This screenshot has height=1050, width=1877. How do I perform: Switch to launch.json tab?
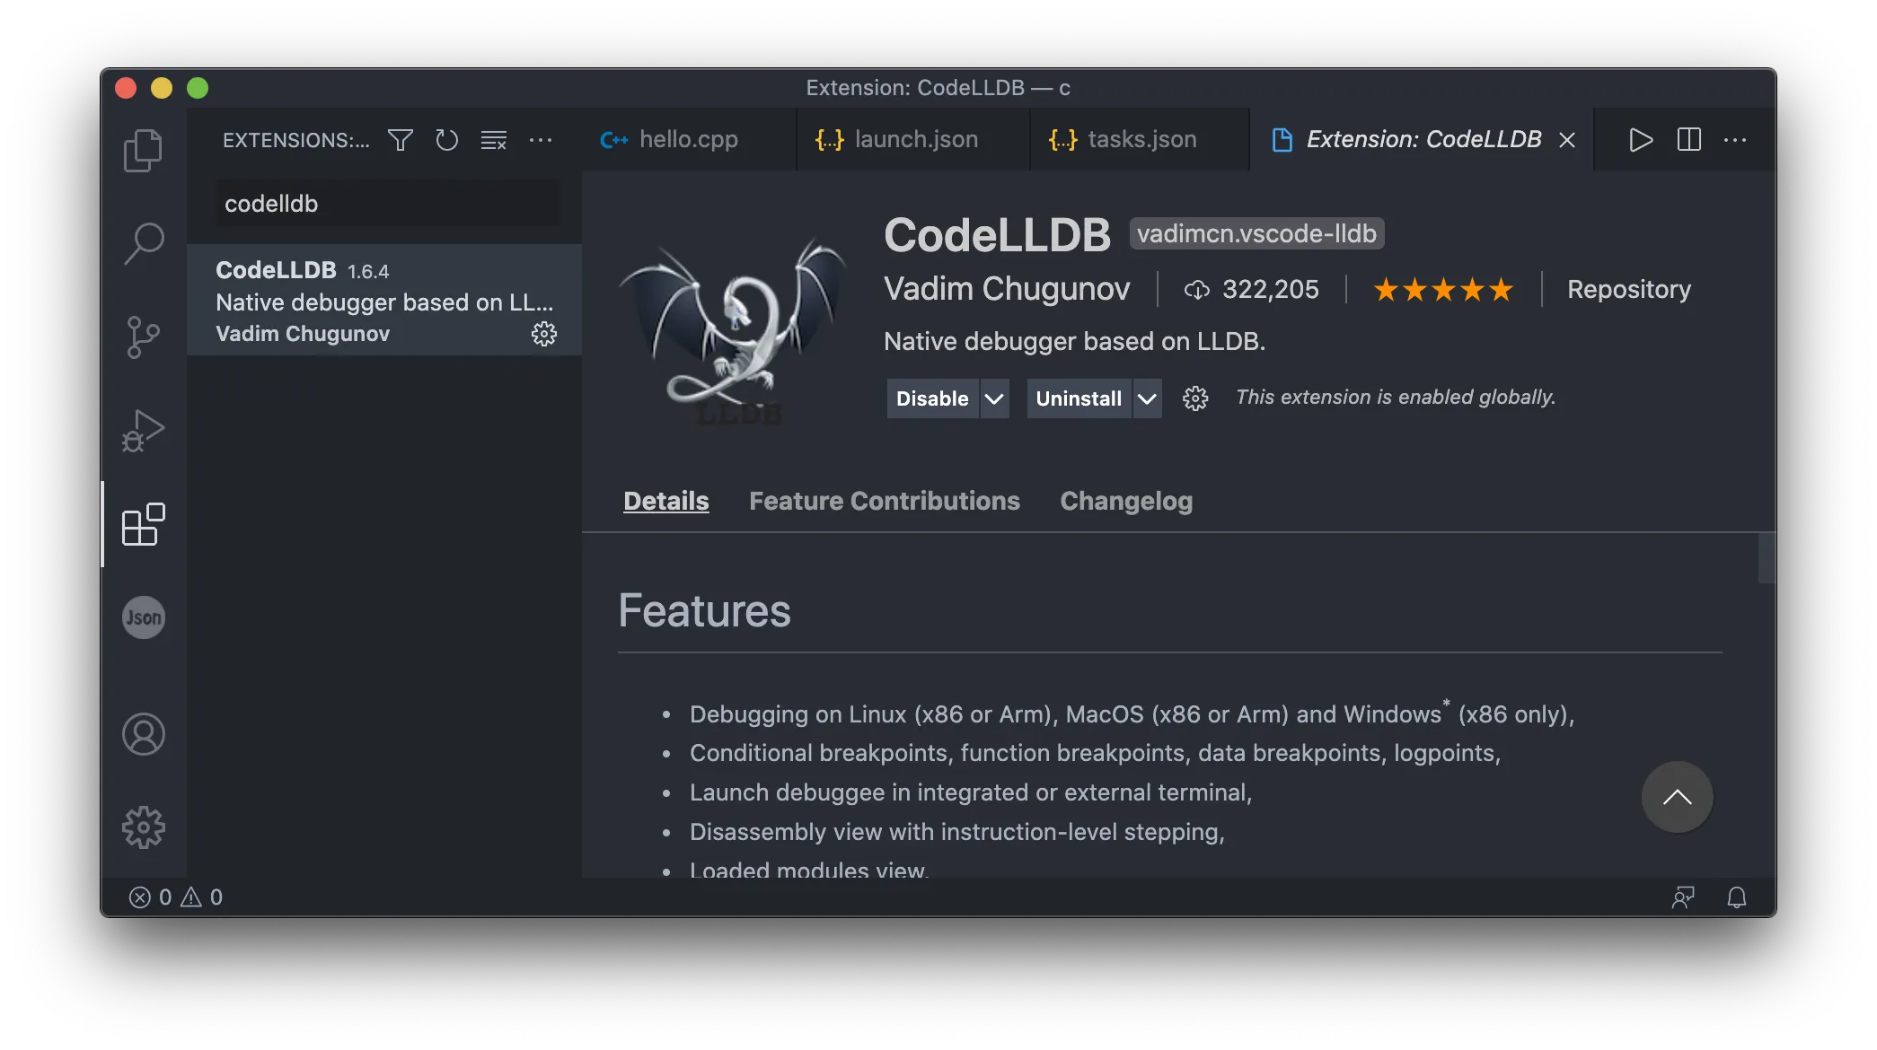(913, 140)
